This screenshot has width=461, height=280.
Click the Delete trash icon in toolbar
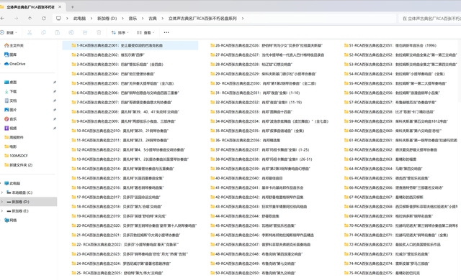[99, 32]
